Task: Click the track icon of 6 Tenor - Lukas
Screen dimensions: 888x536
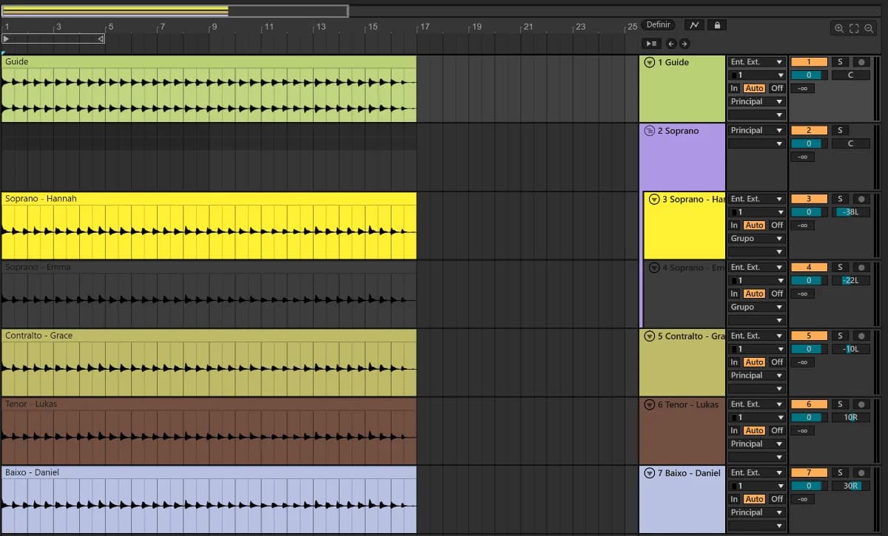Action: coord(650,404)
